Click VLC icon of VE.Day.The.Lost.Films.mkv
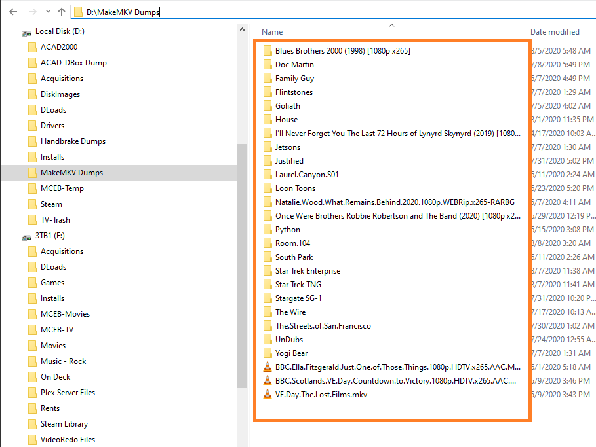596x447 pixels. point(268,395)
